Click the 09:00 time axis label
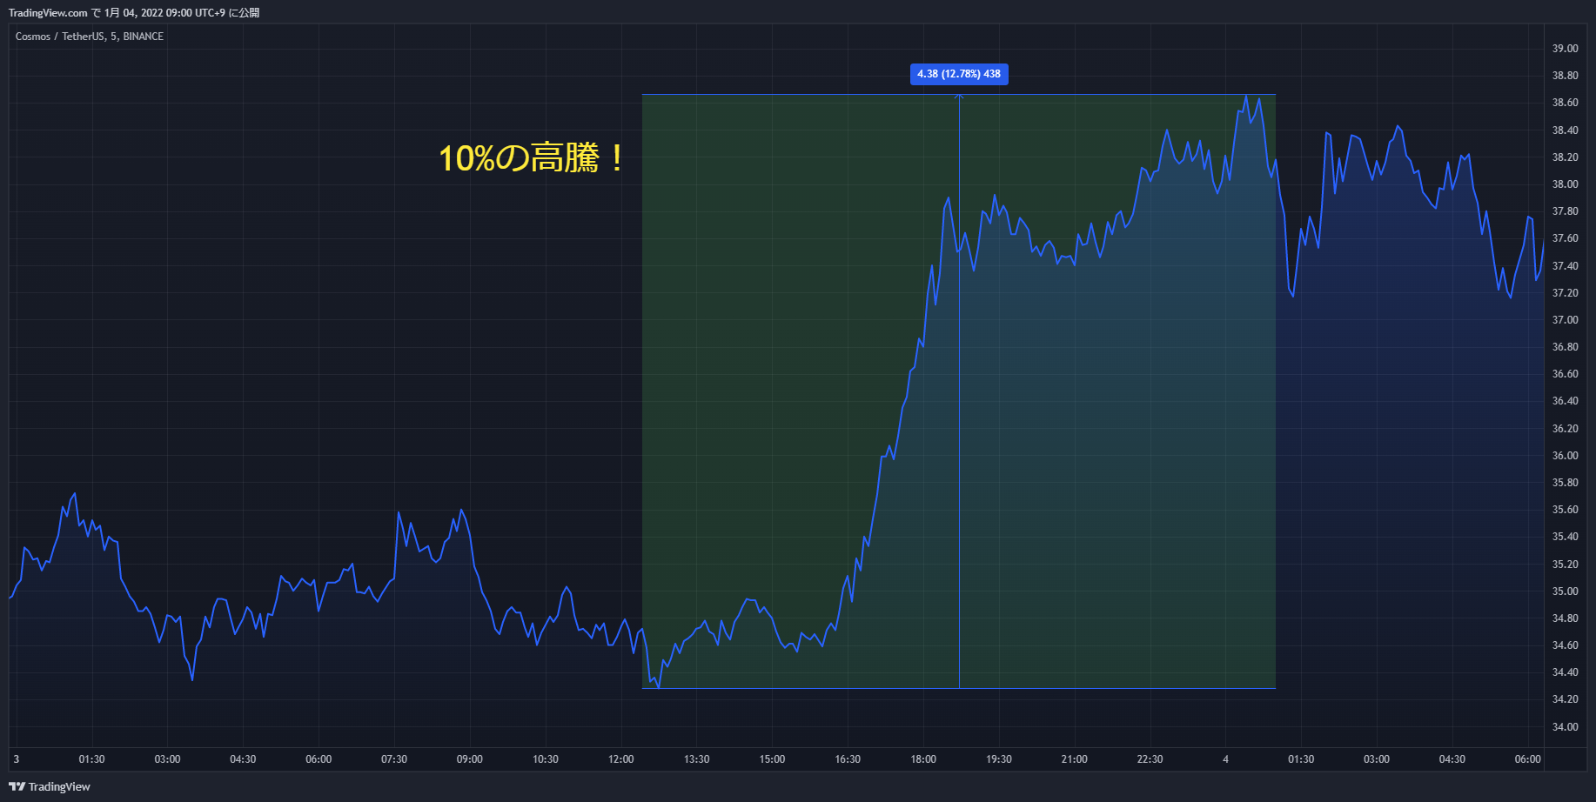 (470, 759)
